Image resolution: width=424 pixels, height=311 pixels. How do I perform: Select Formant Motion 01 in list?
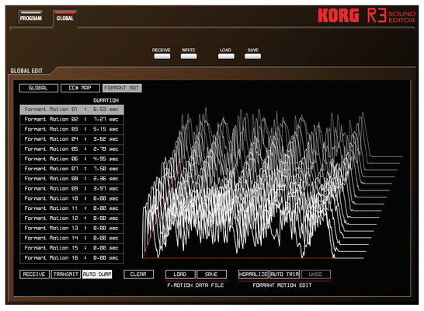72,110
